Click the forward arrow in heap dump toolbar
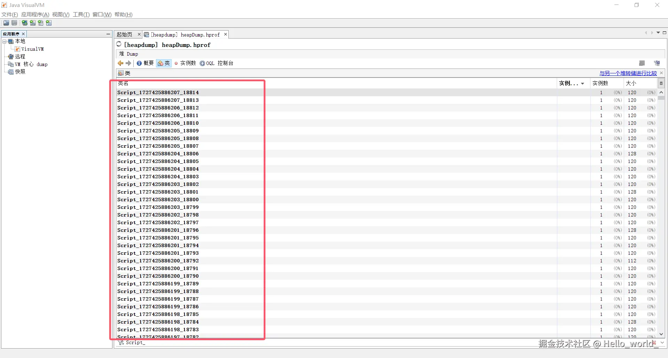Screen dimensions: 668x358 (x=128, y=63)
